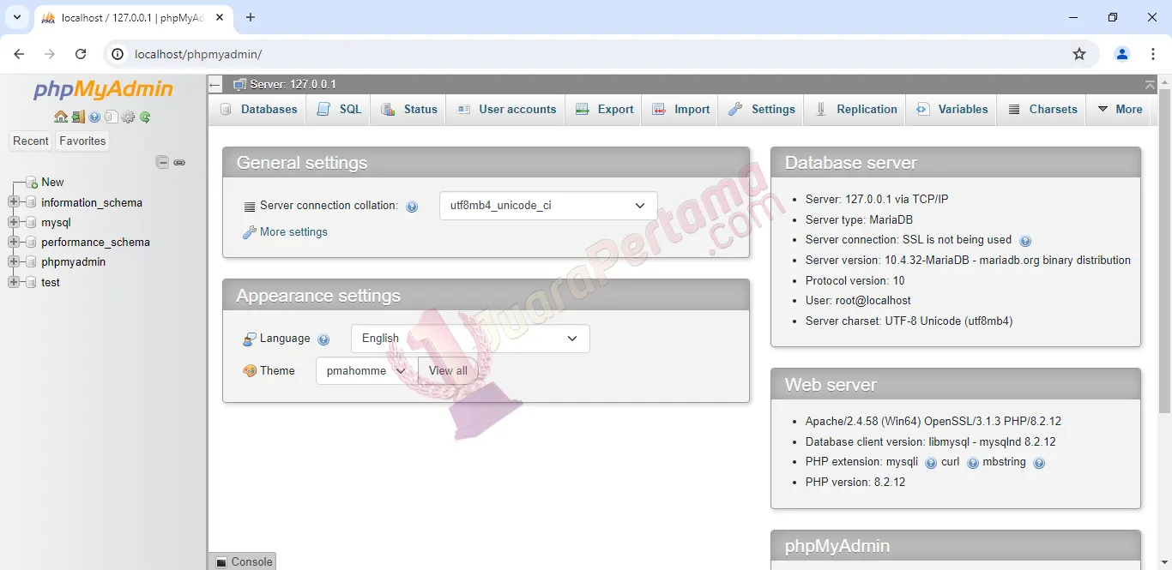This screenshot has width=1172, height=570.
Task: Open the Console at the bottom
Action: [x=242, y=561]
